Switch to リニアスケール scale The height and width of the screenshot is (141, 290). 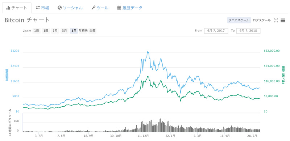tap(239, 20)
